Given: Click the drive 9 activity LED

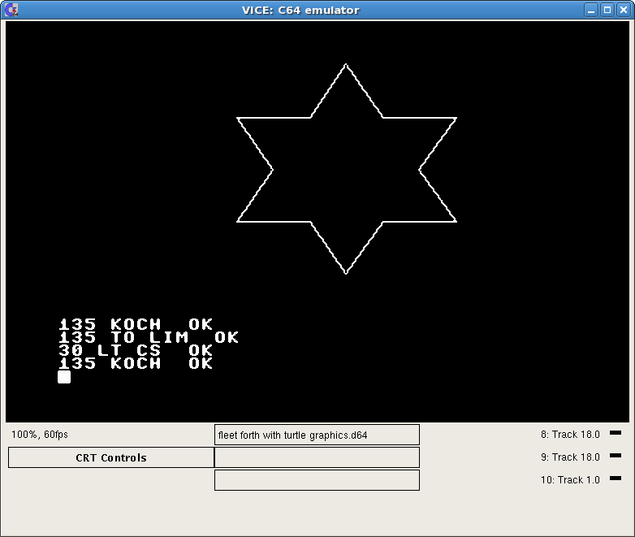Looking at the screenshot, I should (615, 456).
